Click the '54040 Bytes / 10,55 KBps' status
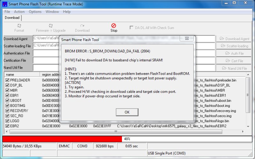 22,146
